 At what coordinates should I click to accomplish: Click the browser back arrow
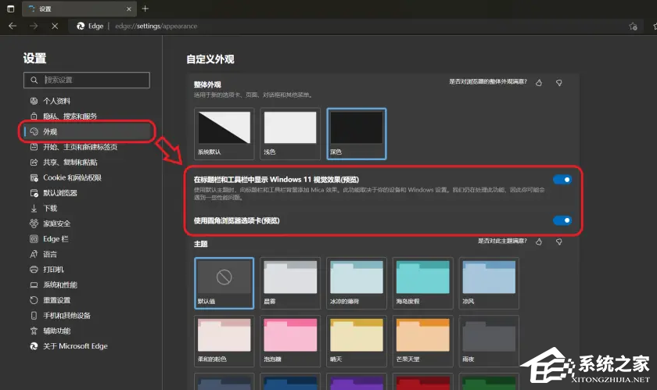pyautogui.click(x=13, y=26)
